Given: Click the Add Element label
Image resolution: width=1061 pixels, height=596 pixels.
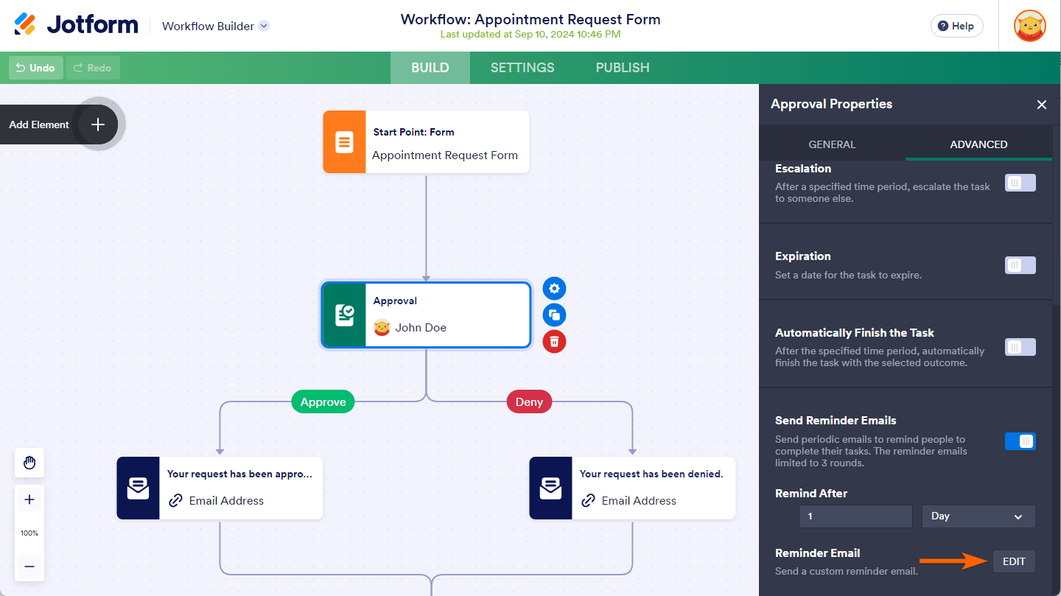Looking at the screenshot, I should 39,125.
